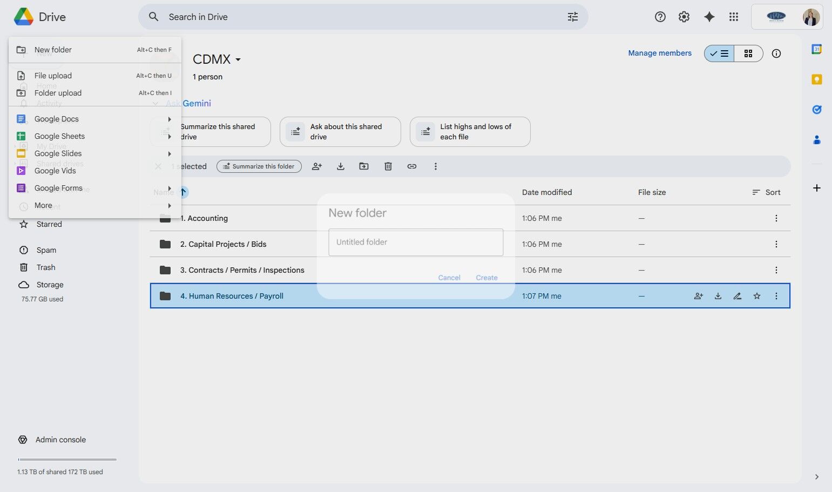Viewport: 832px width, 492px height.
Task: Select Google Vids in the New menu
Action: pyautogui.click(x=95, y=171)
